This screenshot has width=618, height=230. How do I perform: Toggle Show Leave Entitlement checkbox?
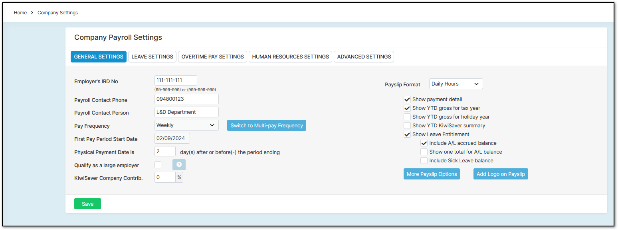[x=407, y=134]
